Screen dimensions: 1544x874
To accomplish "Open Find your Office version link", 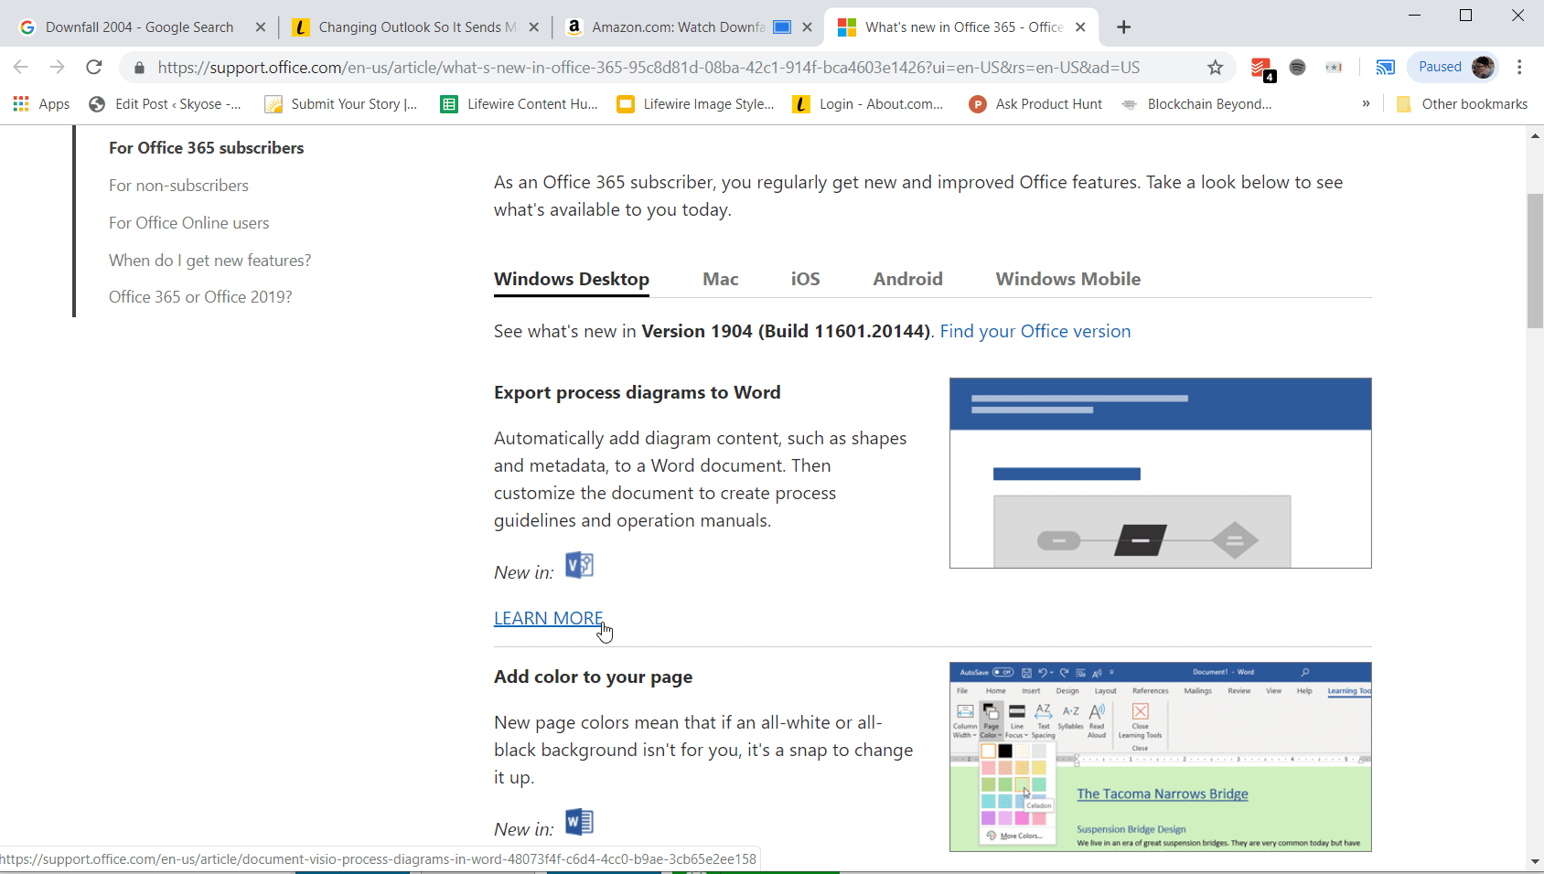I will pyautogui.click(x=1035, y=331).
